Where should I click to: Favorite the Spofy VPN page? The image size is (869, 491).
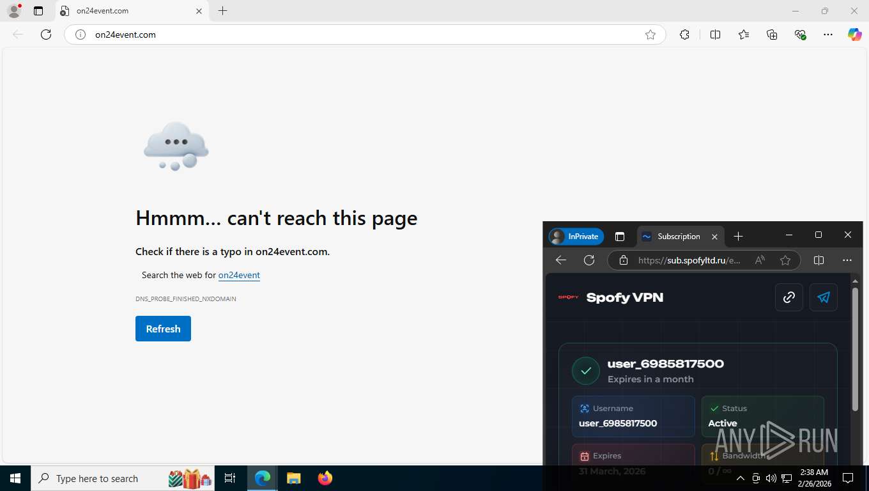(x=785, y=260)
